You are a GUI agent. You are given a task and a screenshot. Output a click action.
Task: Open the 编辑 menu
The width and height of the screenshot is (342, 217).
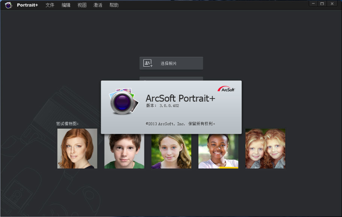66,5
